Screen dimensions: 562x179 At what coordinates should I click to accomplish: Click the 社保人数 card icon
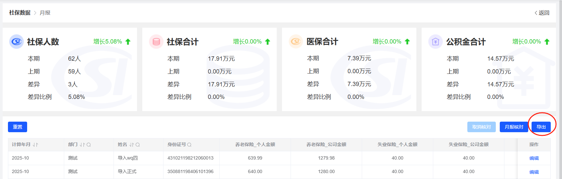17,42
